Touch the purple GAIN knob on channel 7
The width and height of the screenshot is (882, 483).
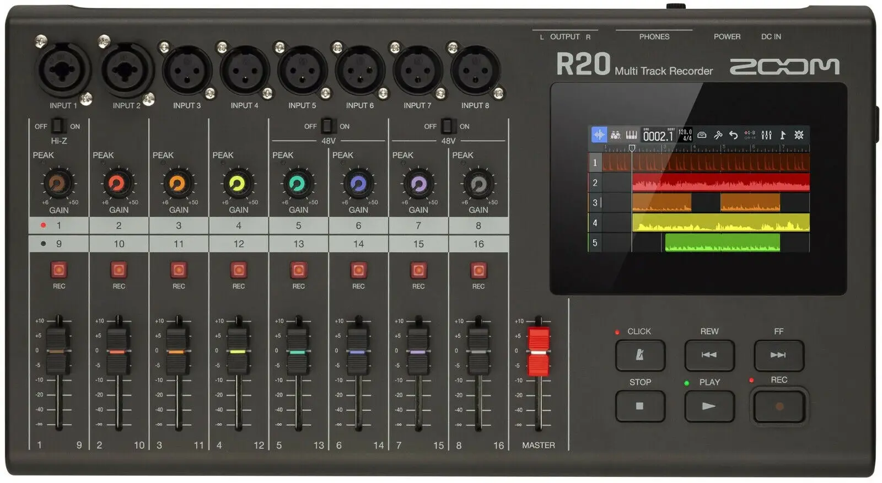(418, 184)
